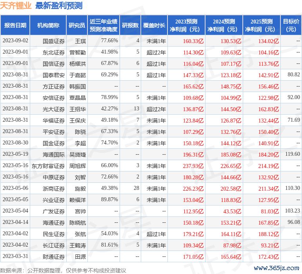Screen dimensions: 302x274
Task: Select researcher 陈骁
Action: click(x=80, y=132)
